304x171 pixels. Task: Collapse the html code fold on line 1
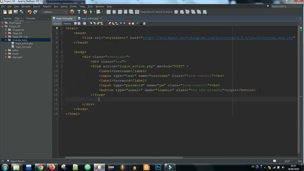[x=62, y=28]
